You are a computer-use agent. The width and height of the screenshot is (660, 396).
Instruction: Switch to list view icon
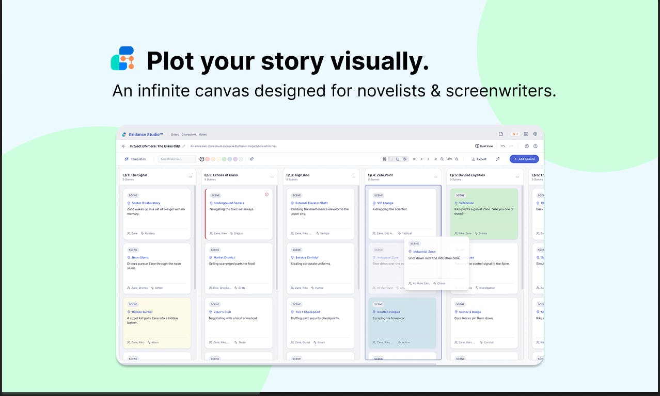click(391, 159)
